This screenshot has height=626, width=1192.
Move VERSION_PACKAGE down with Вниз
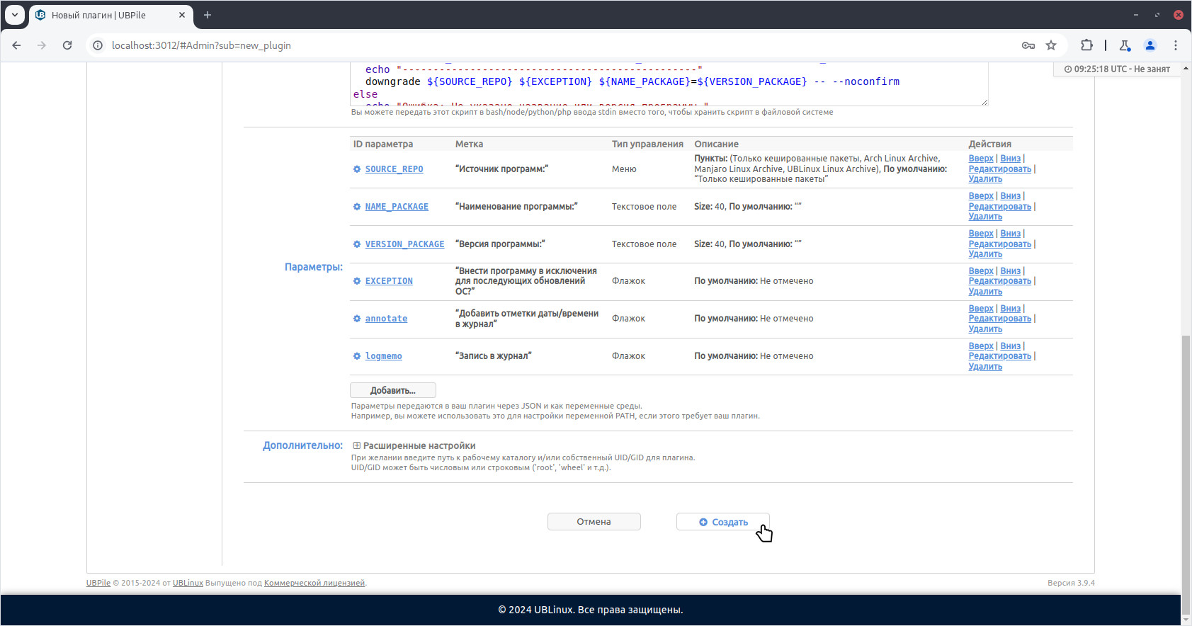(x=1010, y=234)
